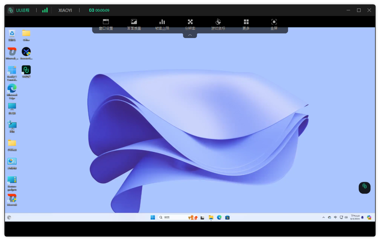Viewport: 380px width, 241px height.
Task: Toggle 游戏鼠标 game mouse mode
Action: (218, 24)
